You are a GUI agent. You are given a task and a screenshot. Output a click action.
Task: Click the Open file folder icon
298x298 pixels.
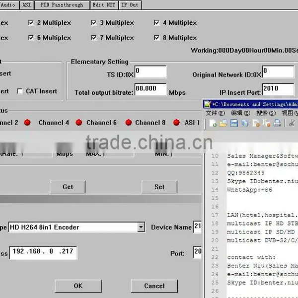click(223, 123)
